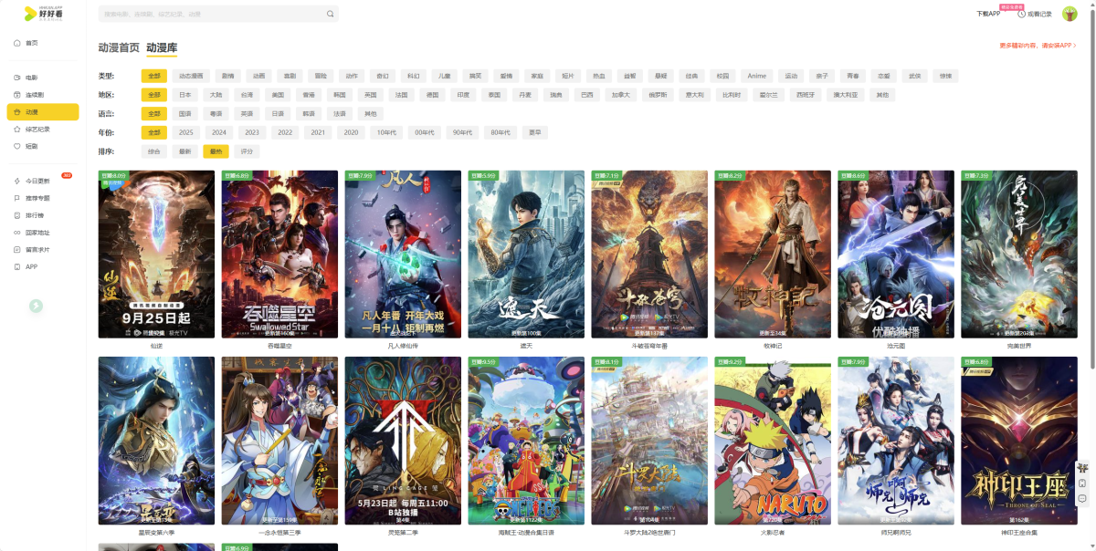Select language filter 日语
This screenshot has width=1096, height=551.
click(x=277, y=114)
